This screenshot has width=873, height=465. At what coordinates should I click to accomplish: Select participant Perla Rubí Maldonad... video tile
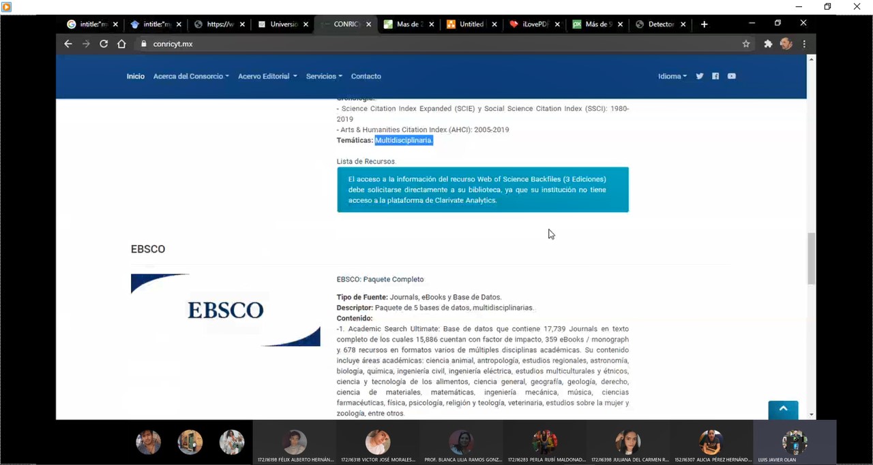coord(545,443)
